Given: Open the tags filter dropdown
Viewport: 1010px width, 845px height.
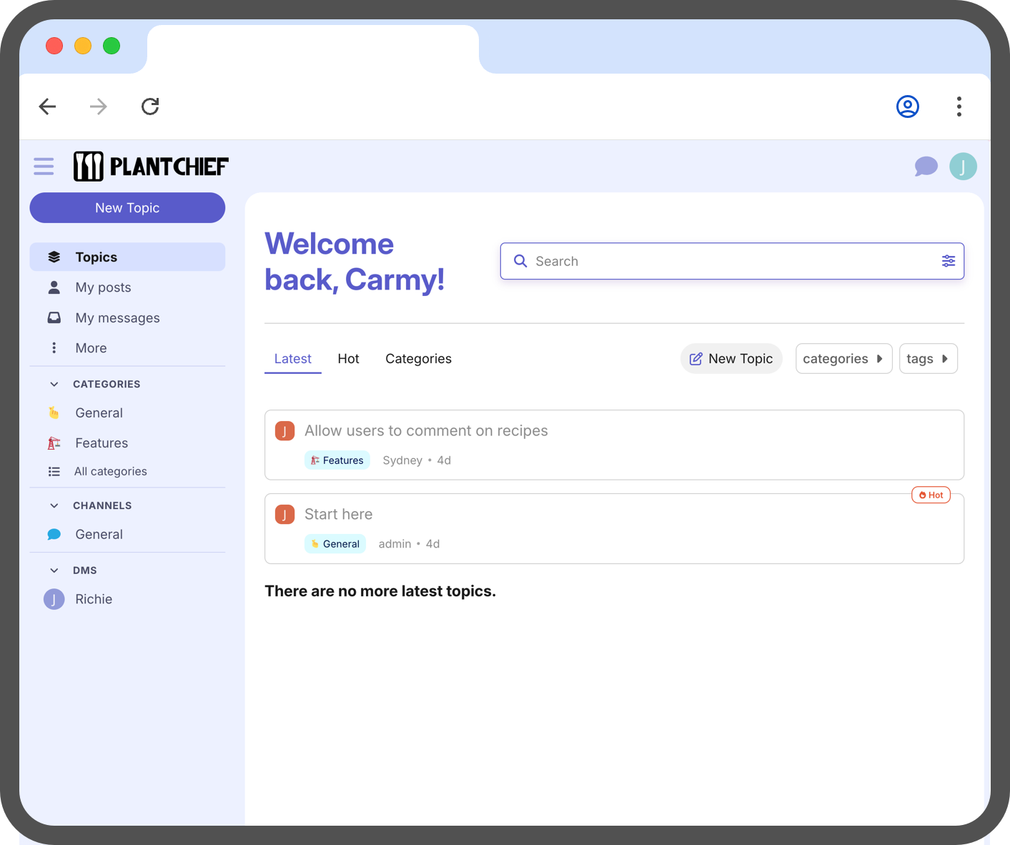Looking at the screenshot, I should click(927, 359).
